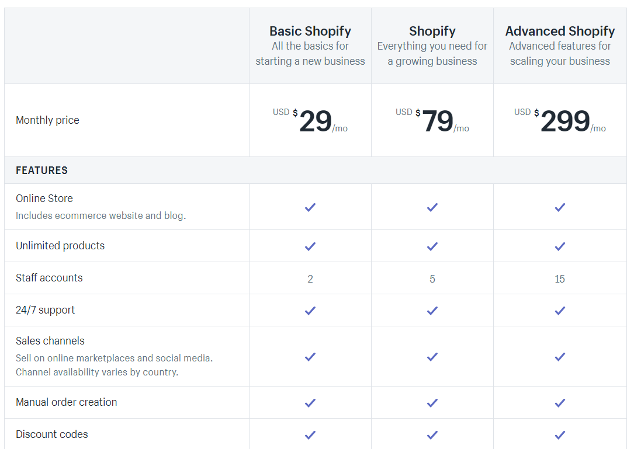Click the 24/7 support checkmark under Advanced Shopify
The height and width of the screenshot is (449, 634).
pyautogui.click(x=560, y=311)
